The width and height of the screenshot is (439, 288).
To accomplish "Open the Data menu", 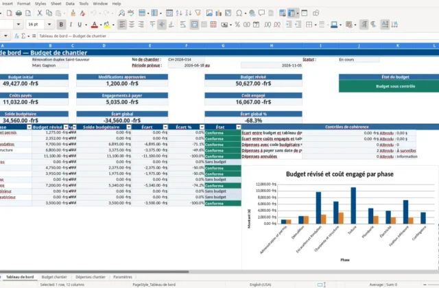I will pos(70,3).
